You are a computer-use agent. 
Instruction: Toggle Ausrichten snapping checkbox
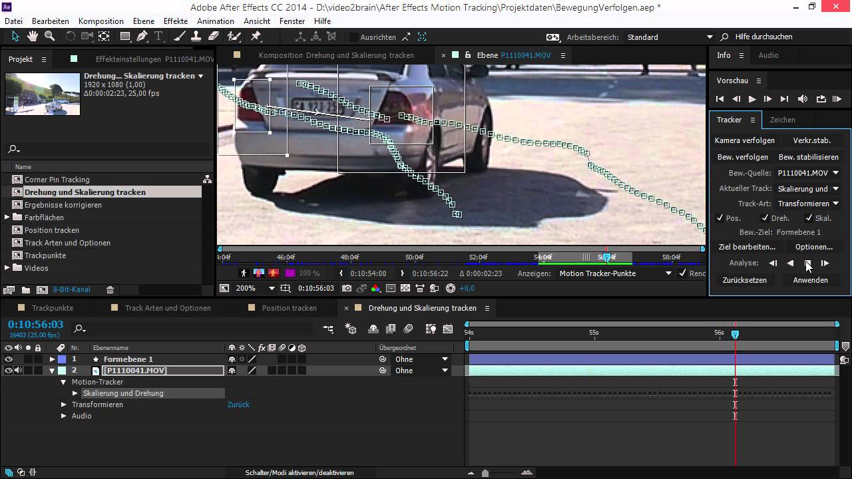tap(354, 37)
